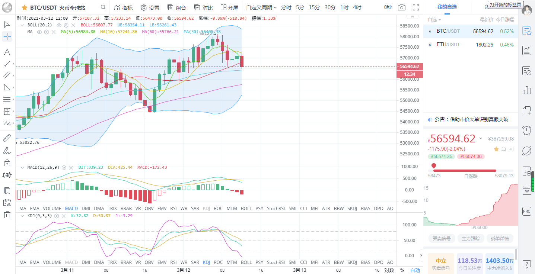
Task: Select the arrow cursor tool
Action: [7, 25]
